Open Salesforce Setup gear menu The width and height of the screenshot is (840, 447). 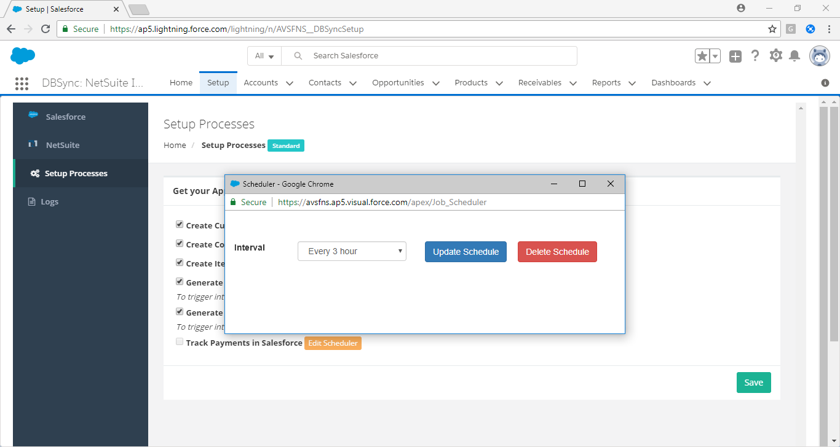coord(775,55)
